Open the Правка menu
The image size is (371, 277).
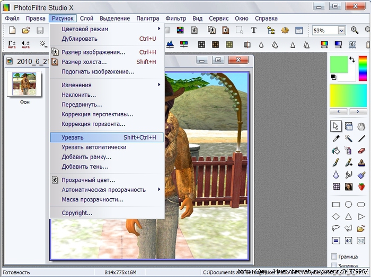click(x=36, y=18)
